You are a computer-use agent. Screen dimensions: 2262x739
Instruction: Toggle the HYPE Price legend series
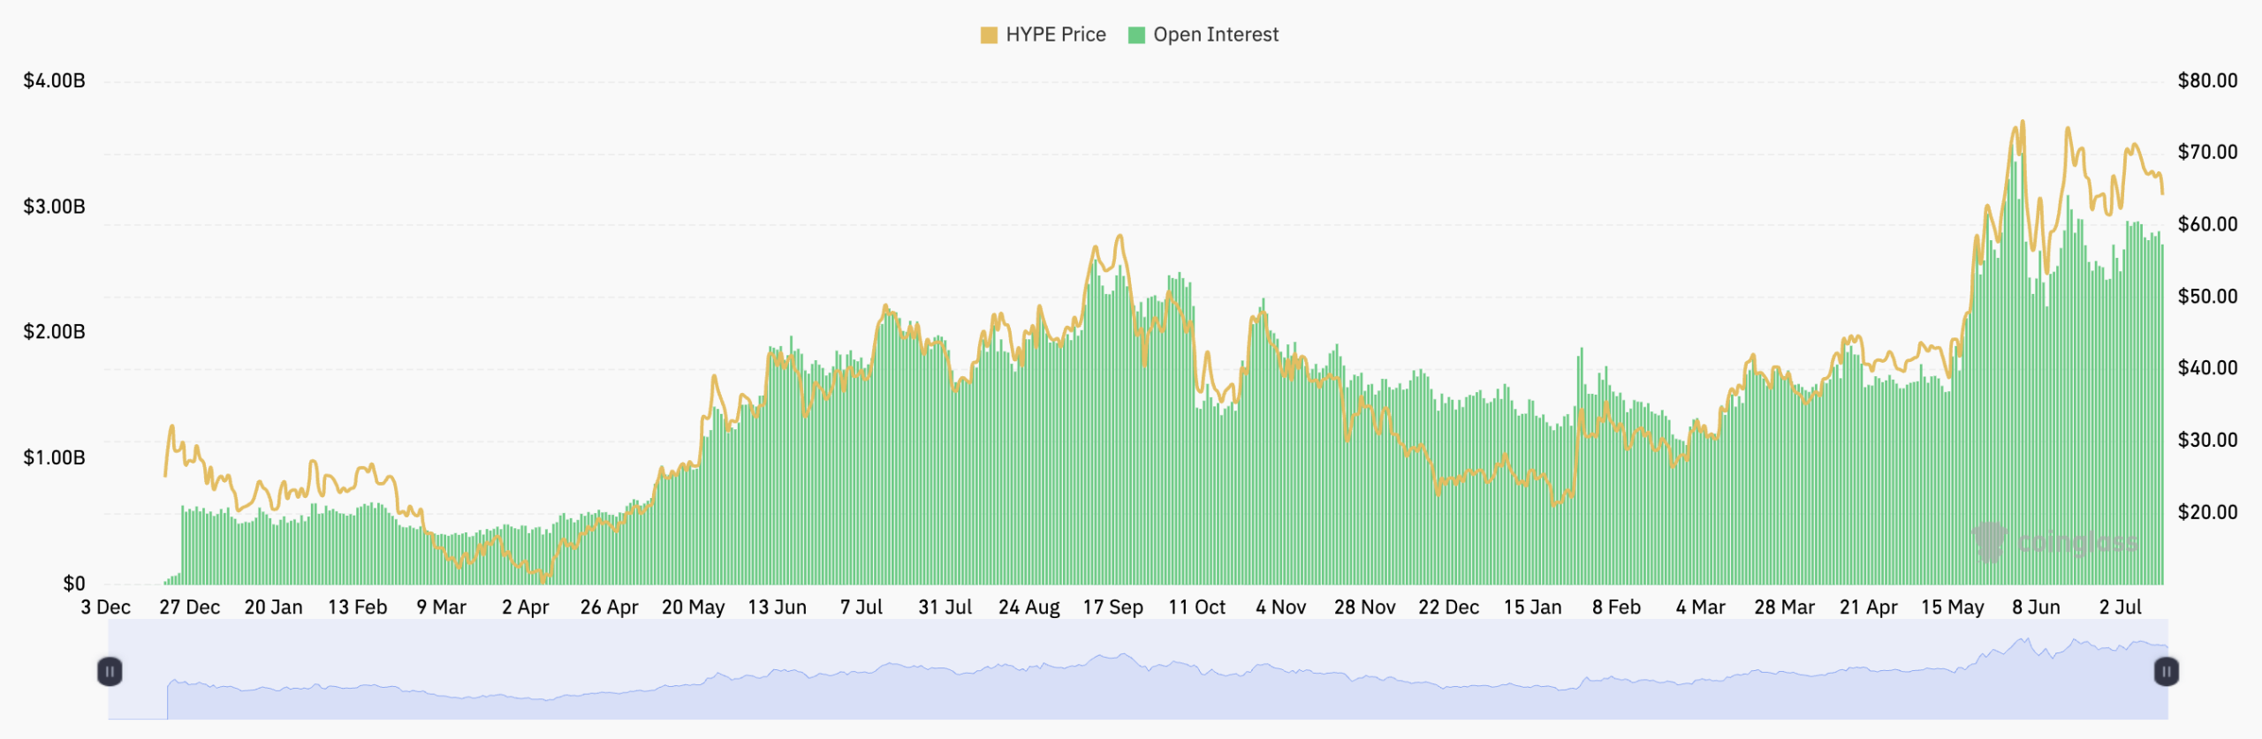point(1044,34)
